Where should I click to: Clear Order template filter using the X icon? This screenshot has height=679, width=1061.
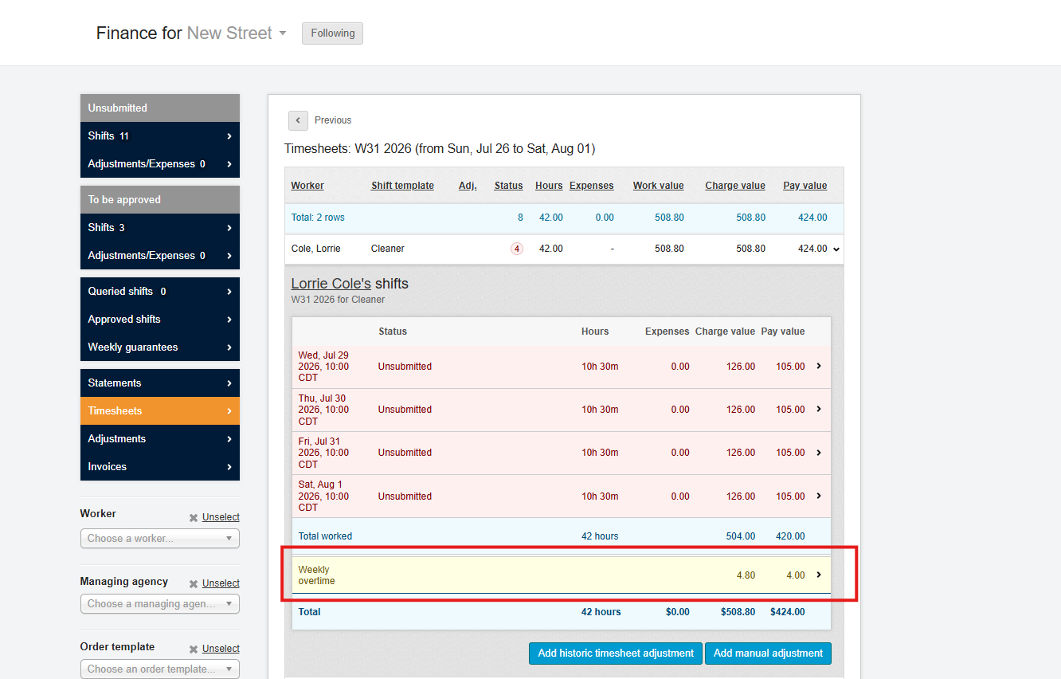pos(194,649)
